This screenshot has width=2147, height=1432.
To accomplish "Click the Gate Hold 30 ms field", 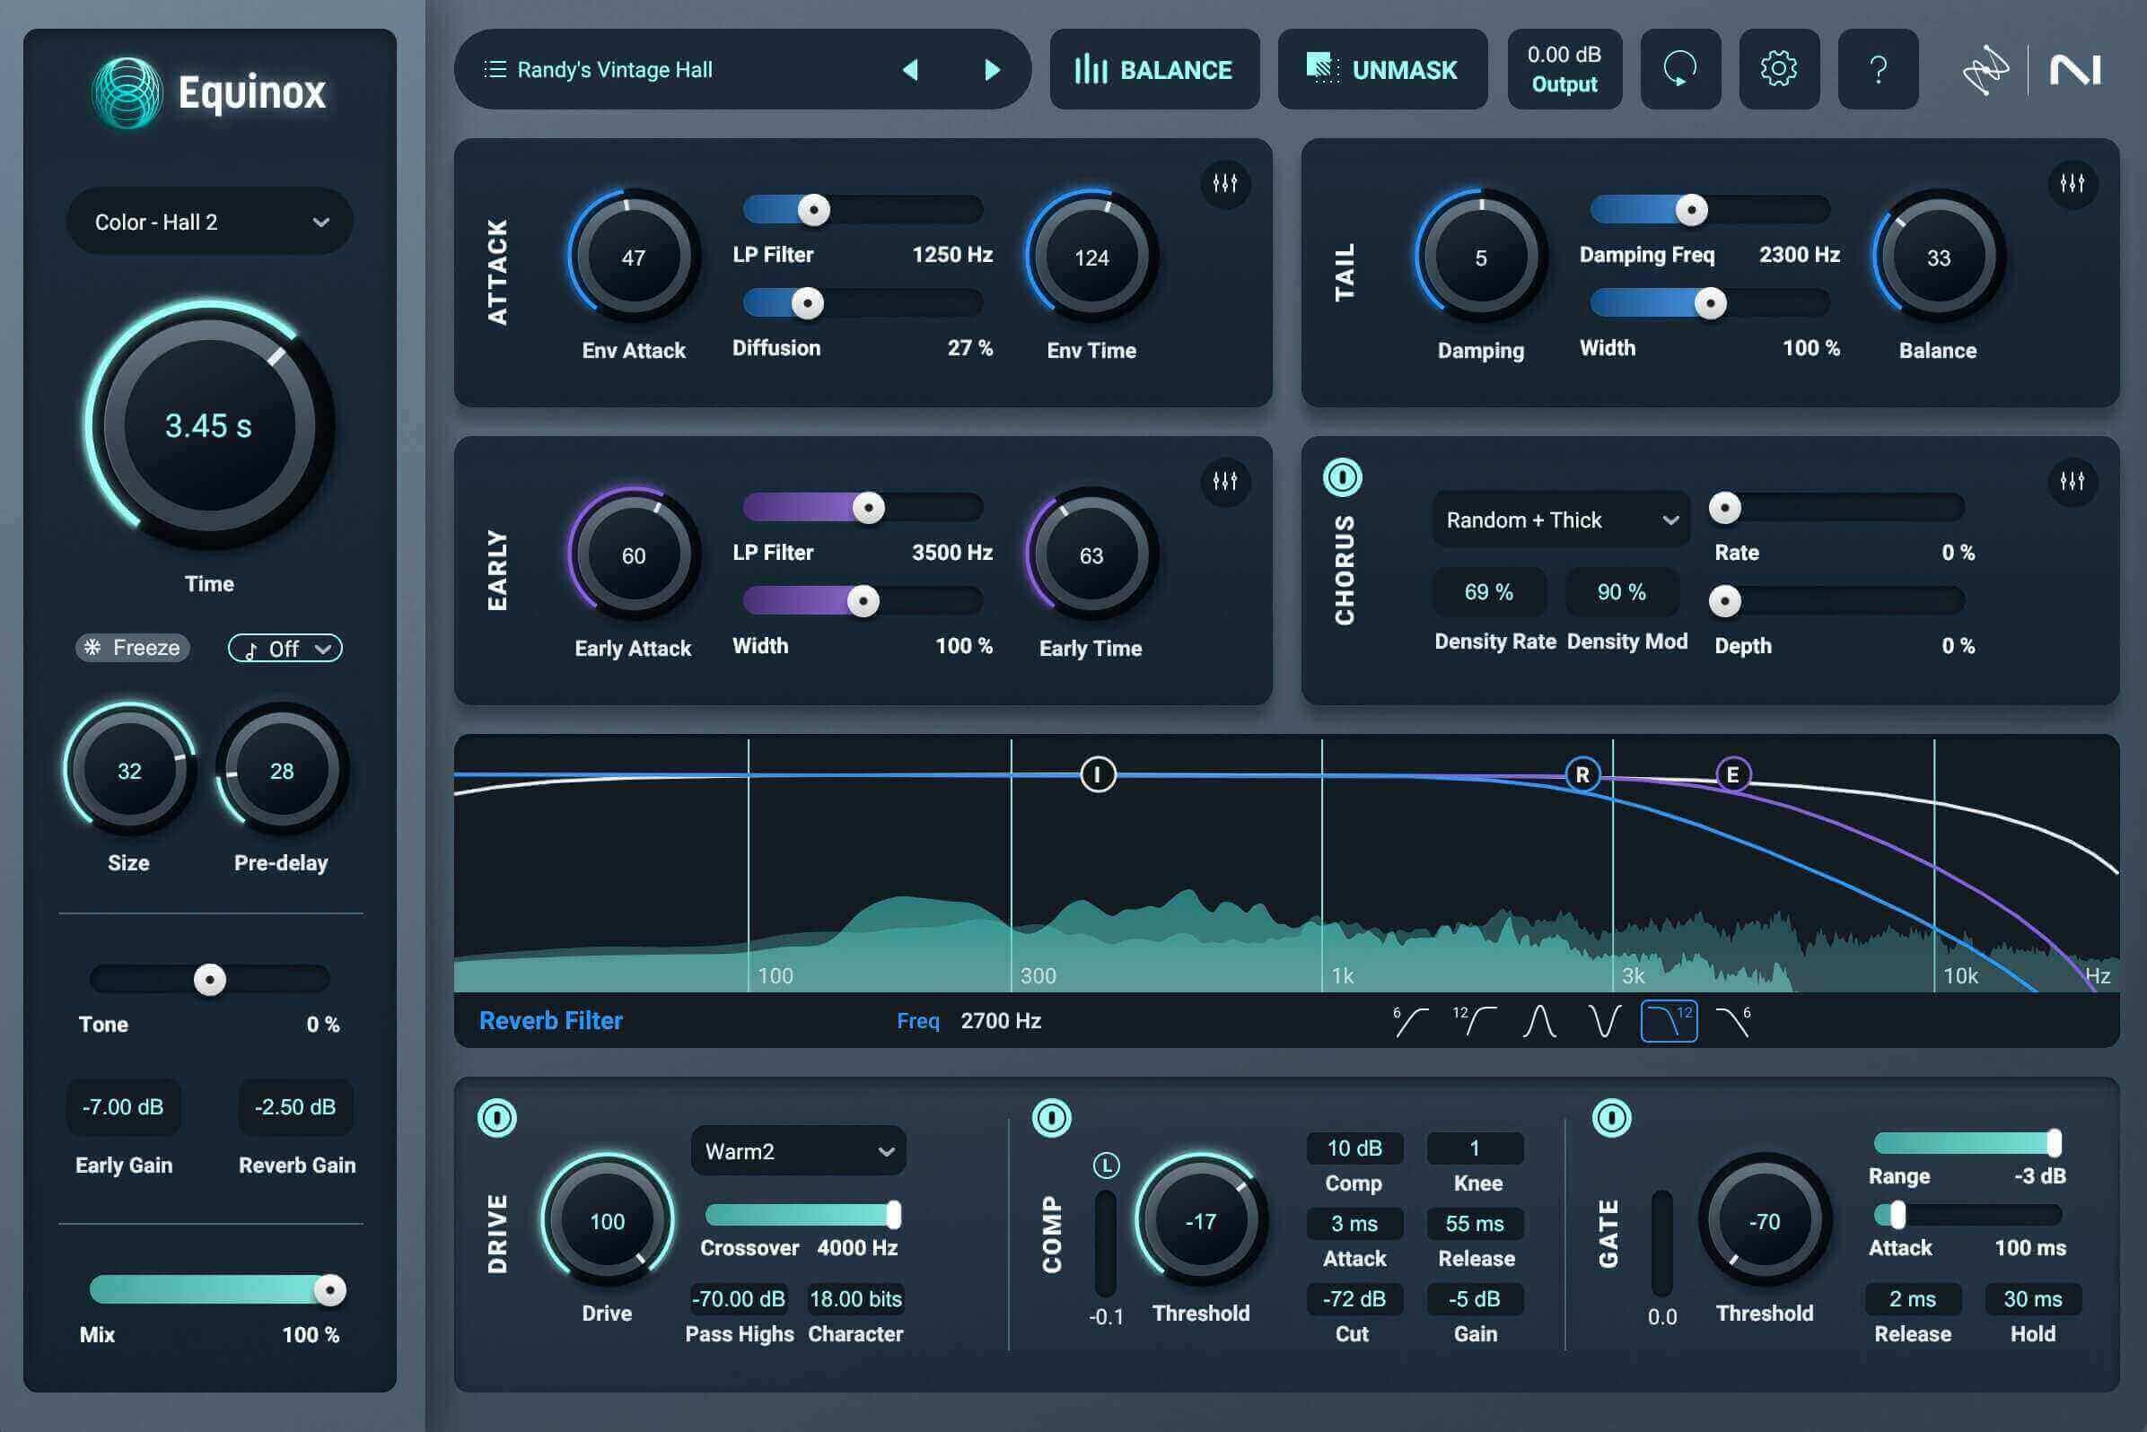I will [2033, 1298].
